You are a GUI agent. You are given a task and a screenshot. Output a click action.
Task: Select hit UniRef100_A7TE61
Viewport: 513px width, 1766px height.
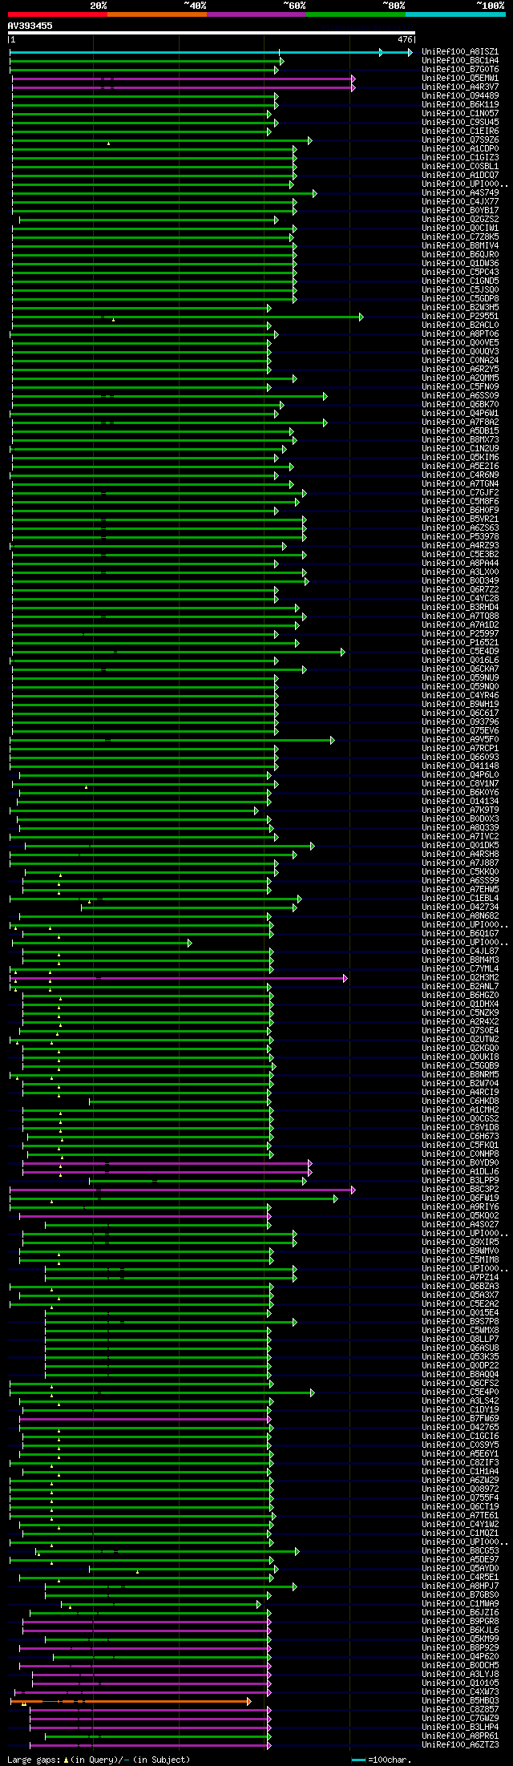tap(460, 1516)
